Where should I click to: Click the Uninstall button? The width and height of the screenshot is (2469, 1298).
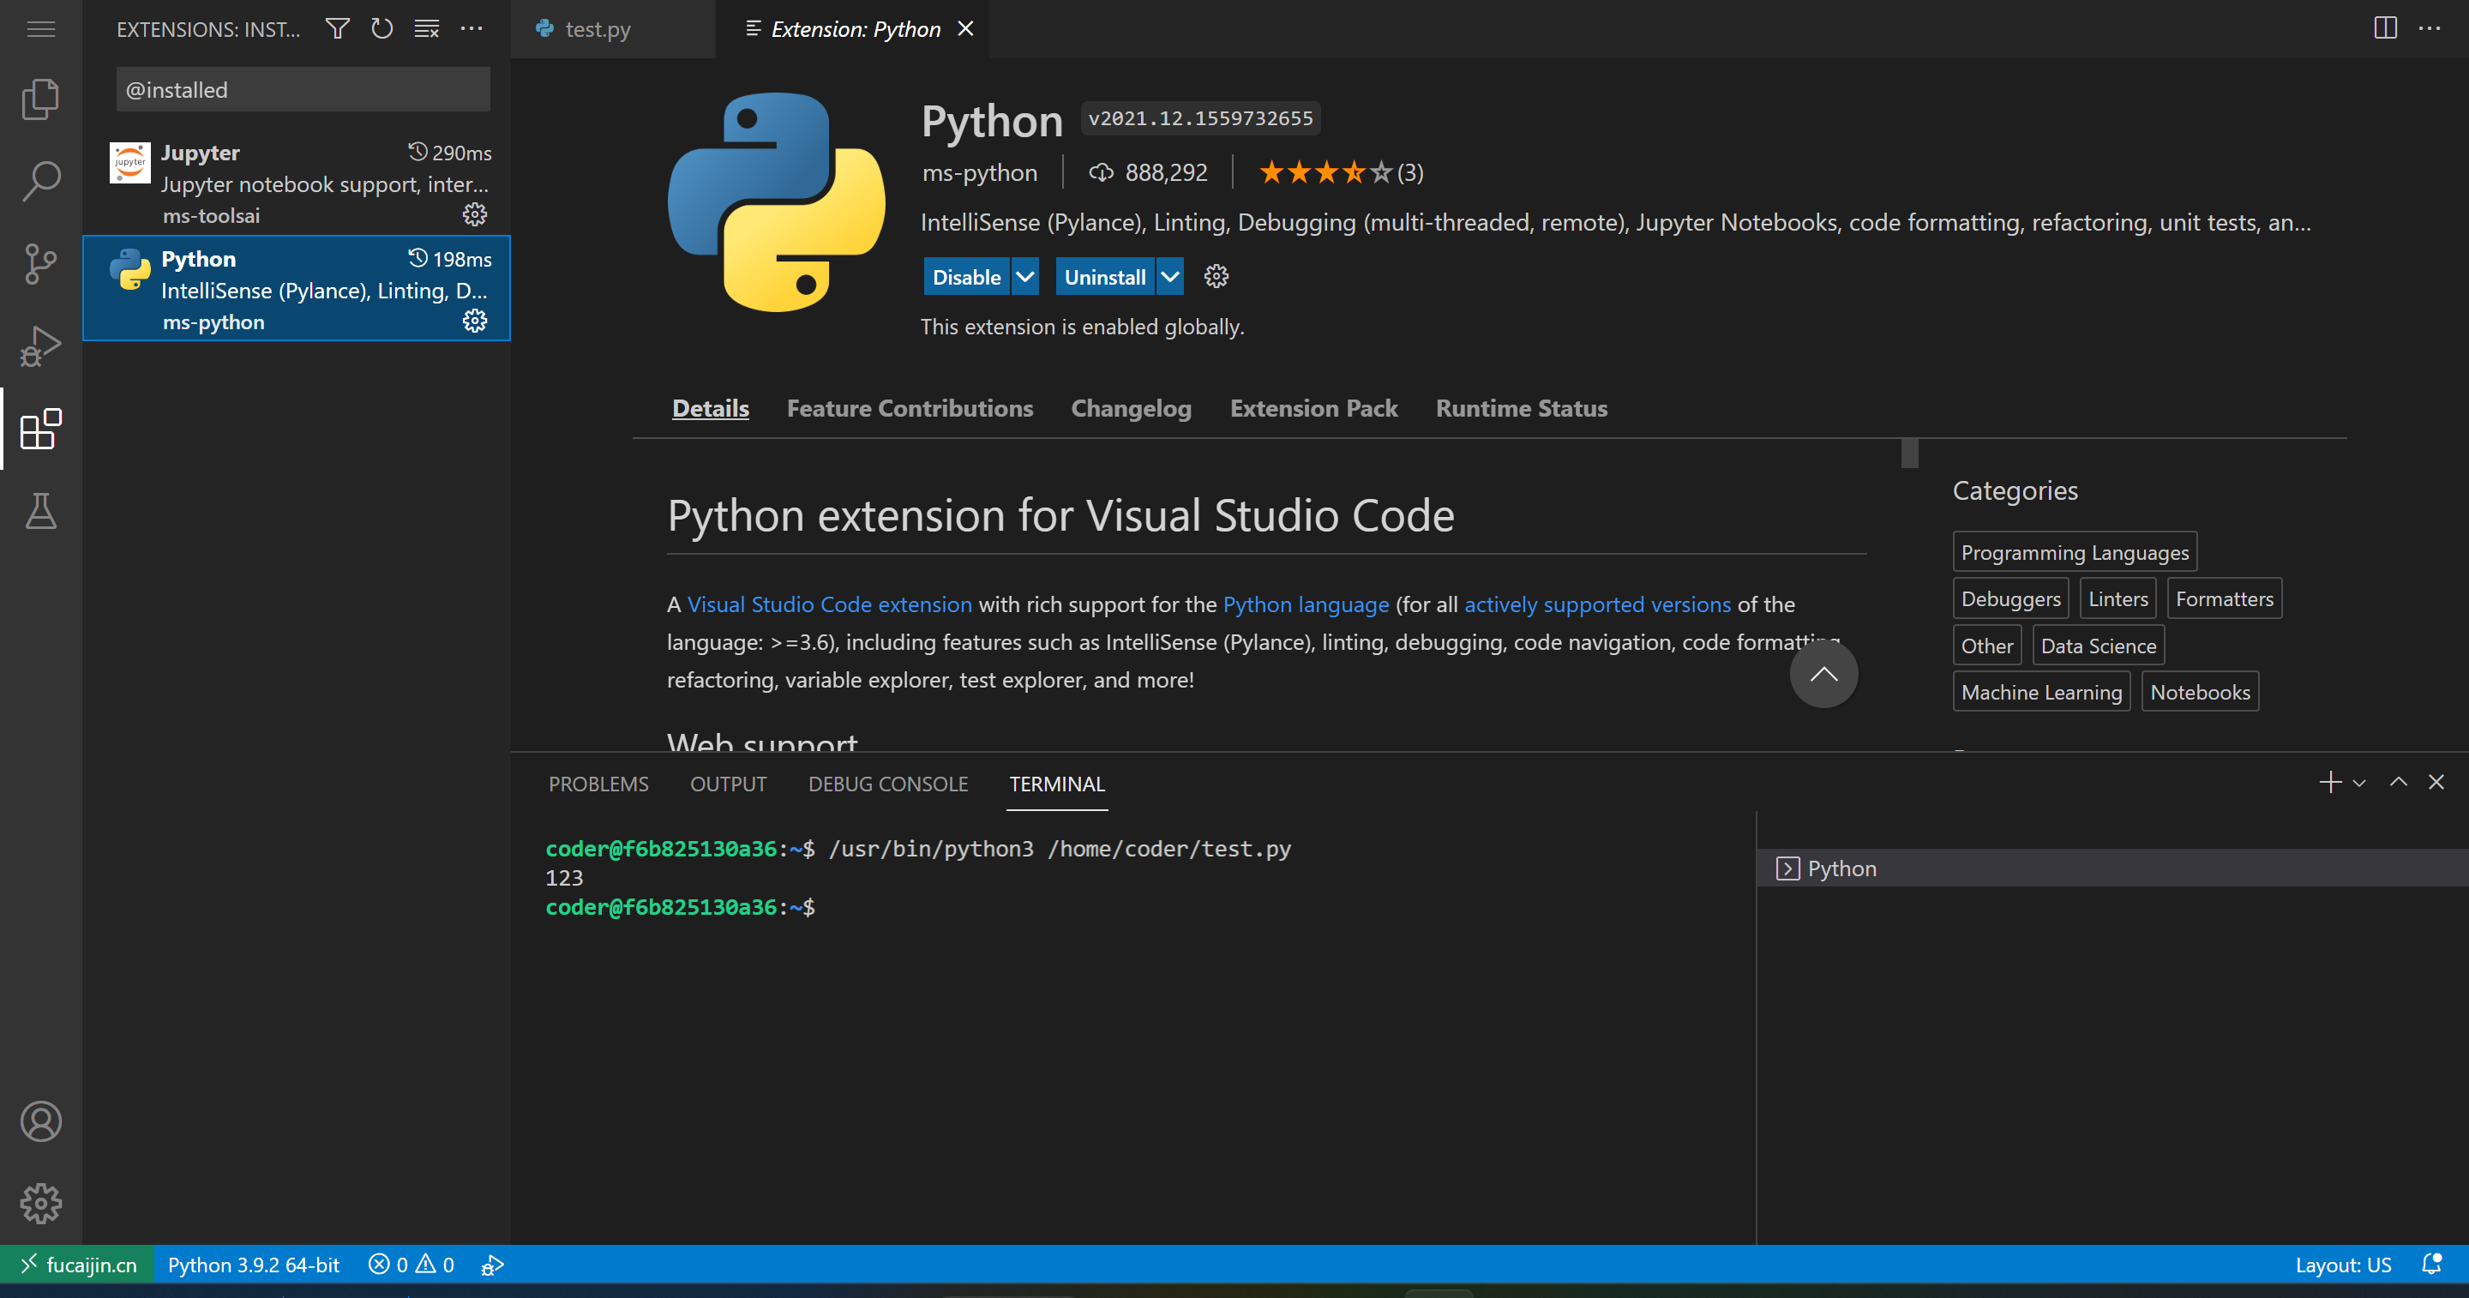pos(1105,276)
